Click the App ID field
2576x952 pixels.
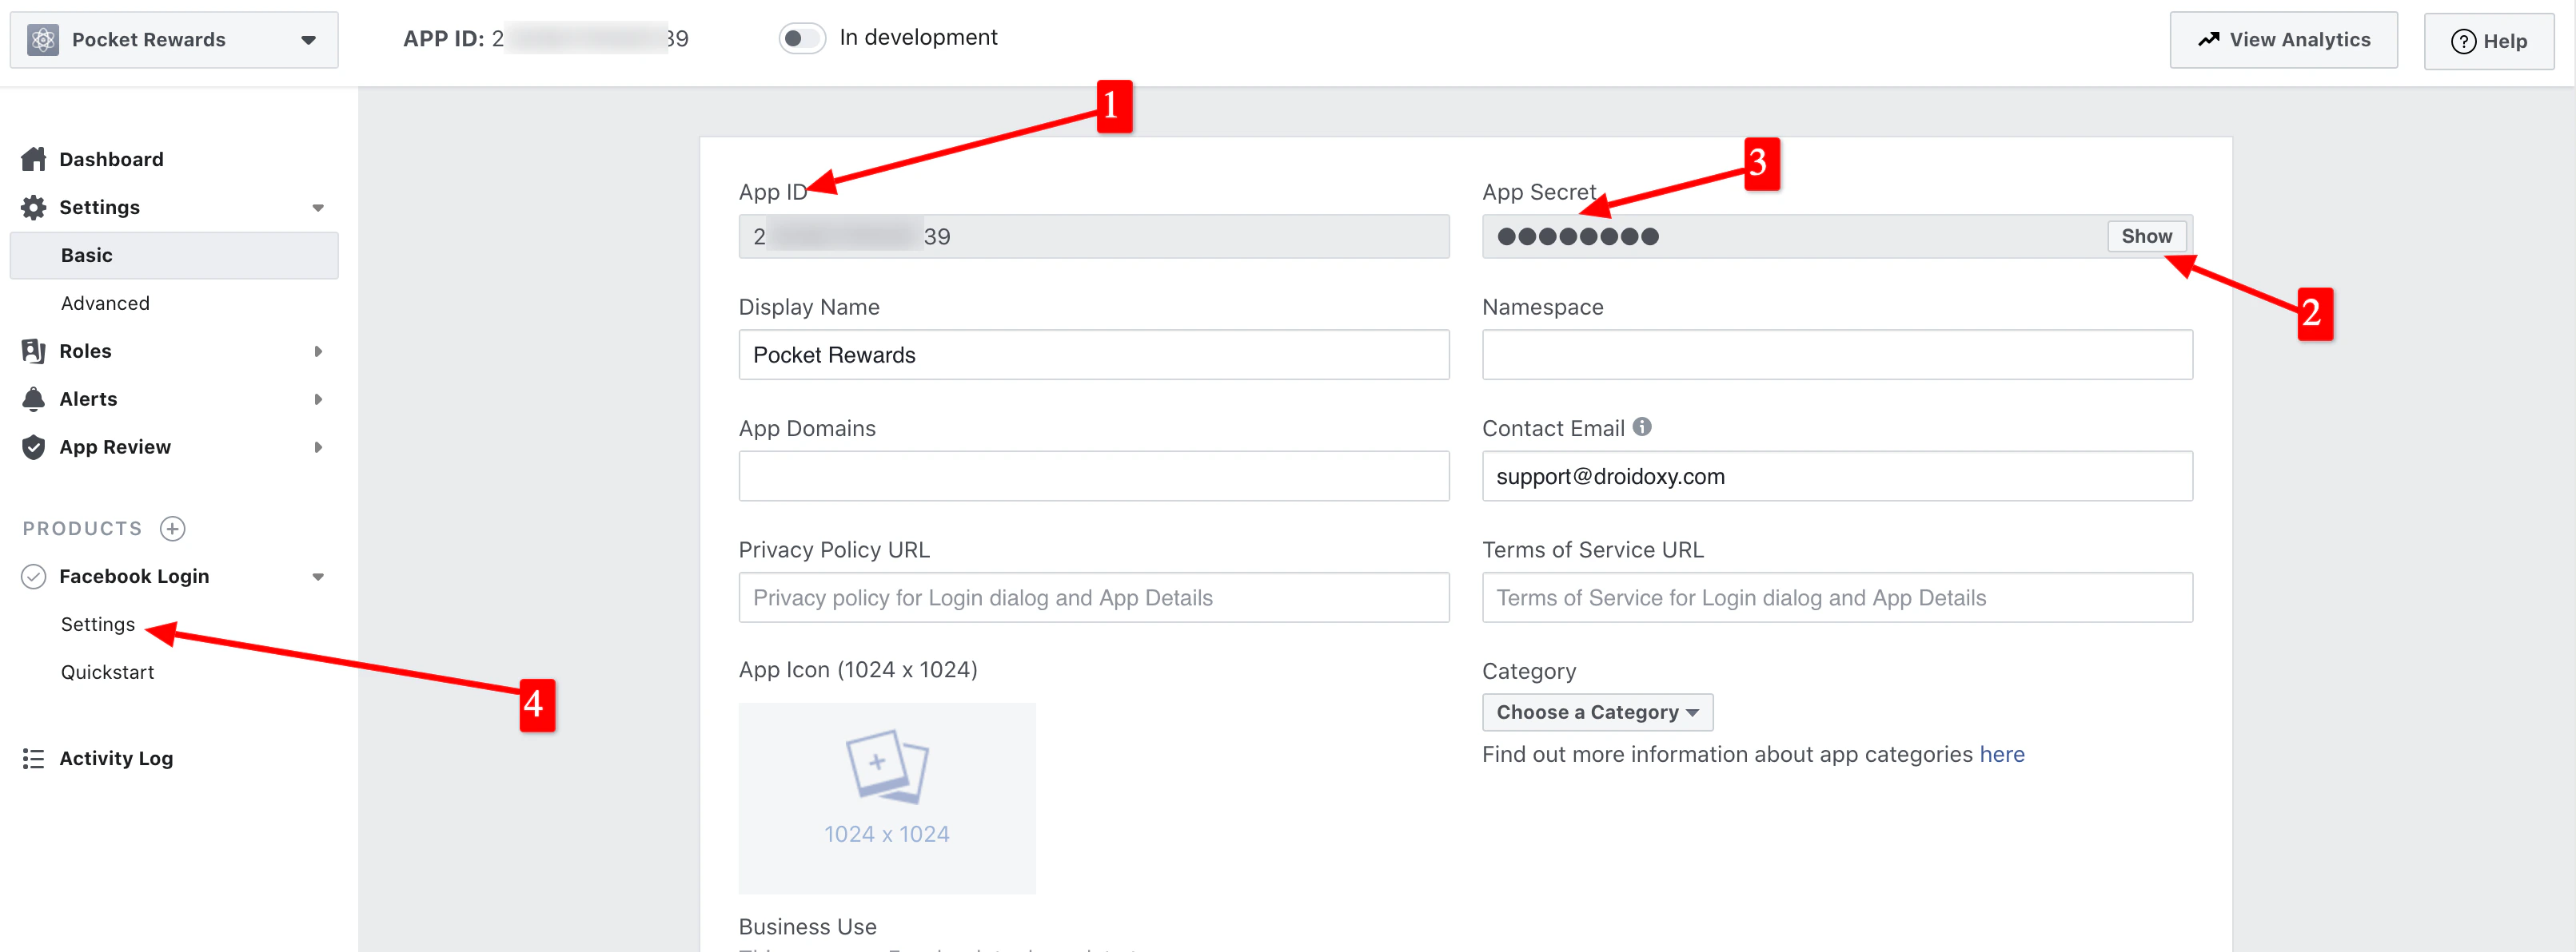pos(1094,236)
